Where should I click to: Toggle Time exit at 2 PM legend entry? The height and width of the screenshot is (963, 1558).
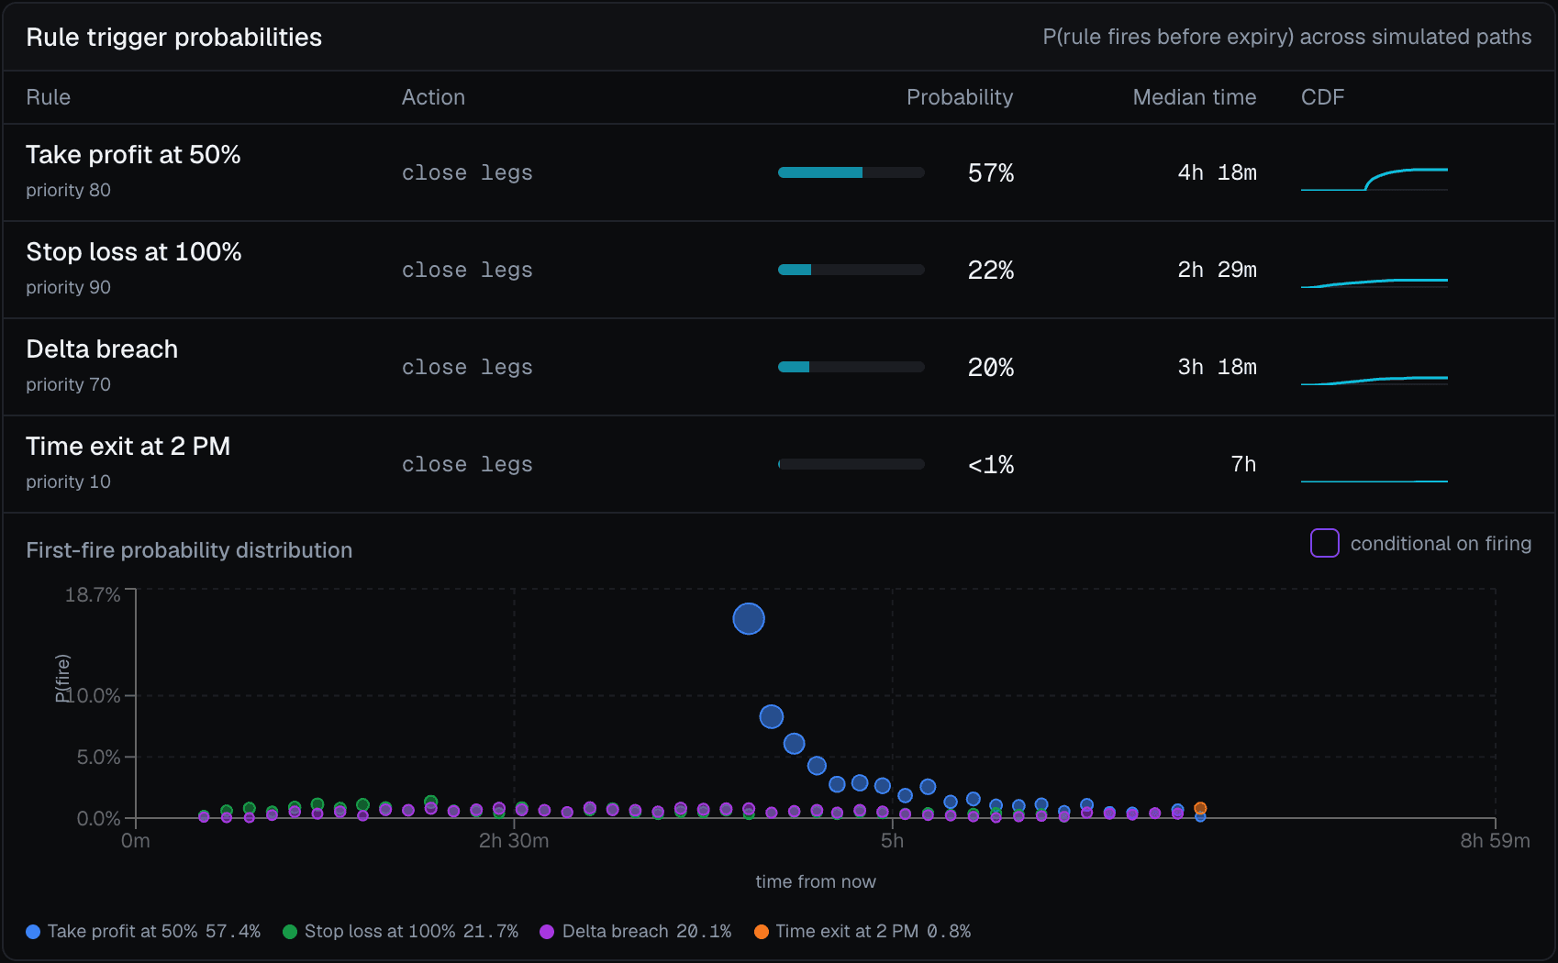862,931
